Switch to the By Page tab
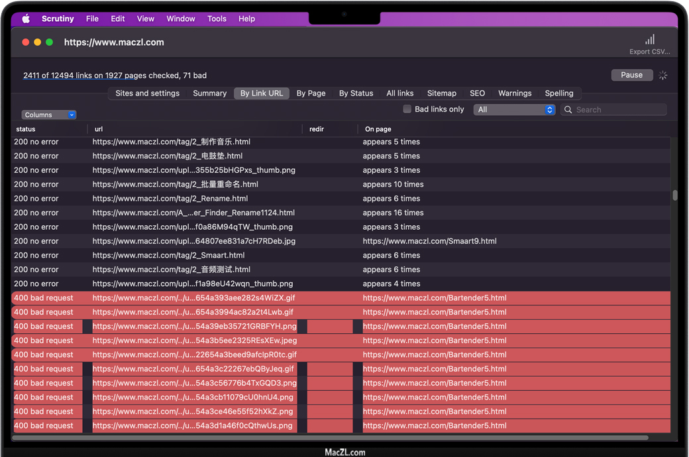 pos(311,93)
